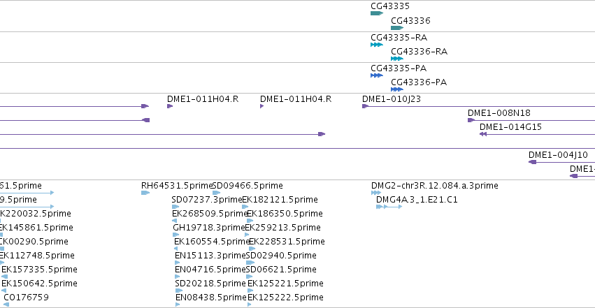Click the EK186350.5prime EST label
595x308 pixels.
[x=285, y=214]
